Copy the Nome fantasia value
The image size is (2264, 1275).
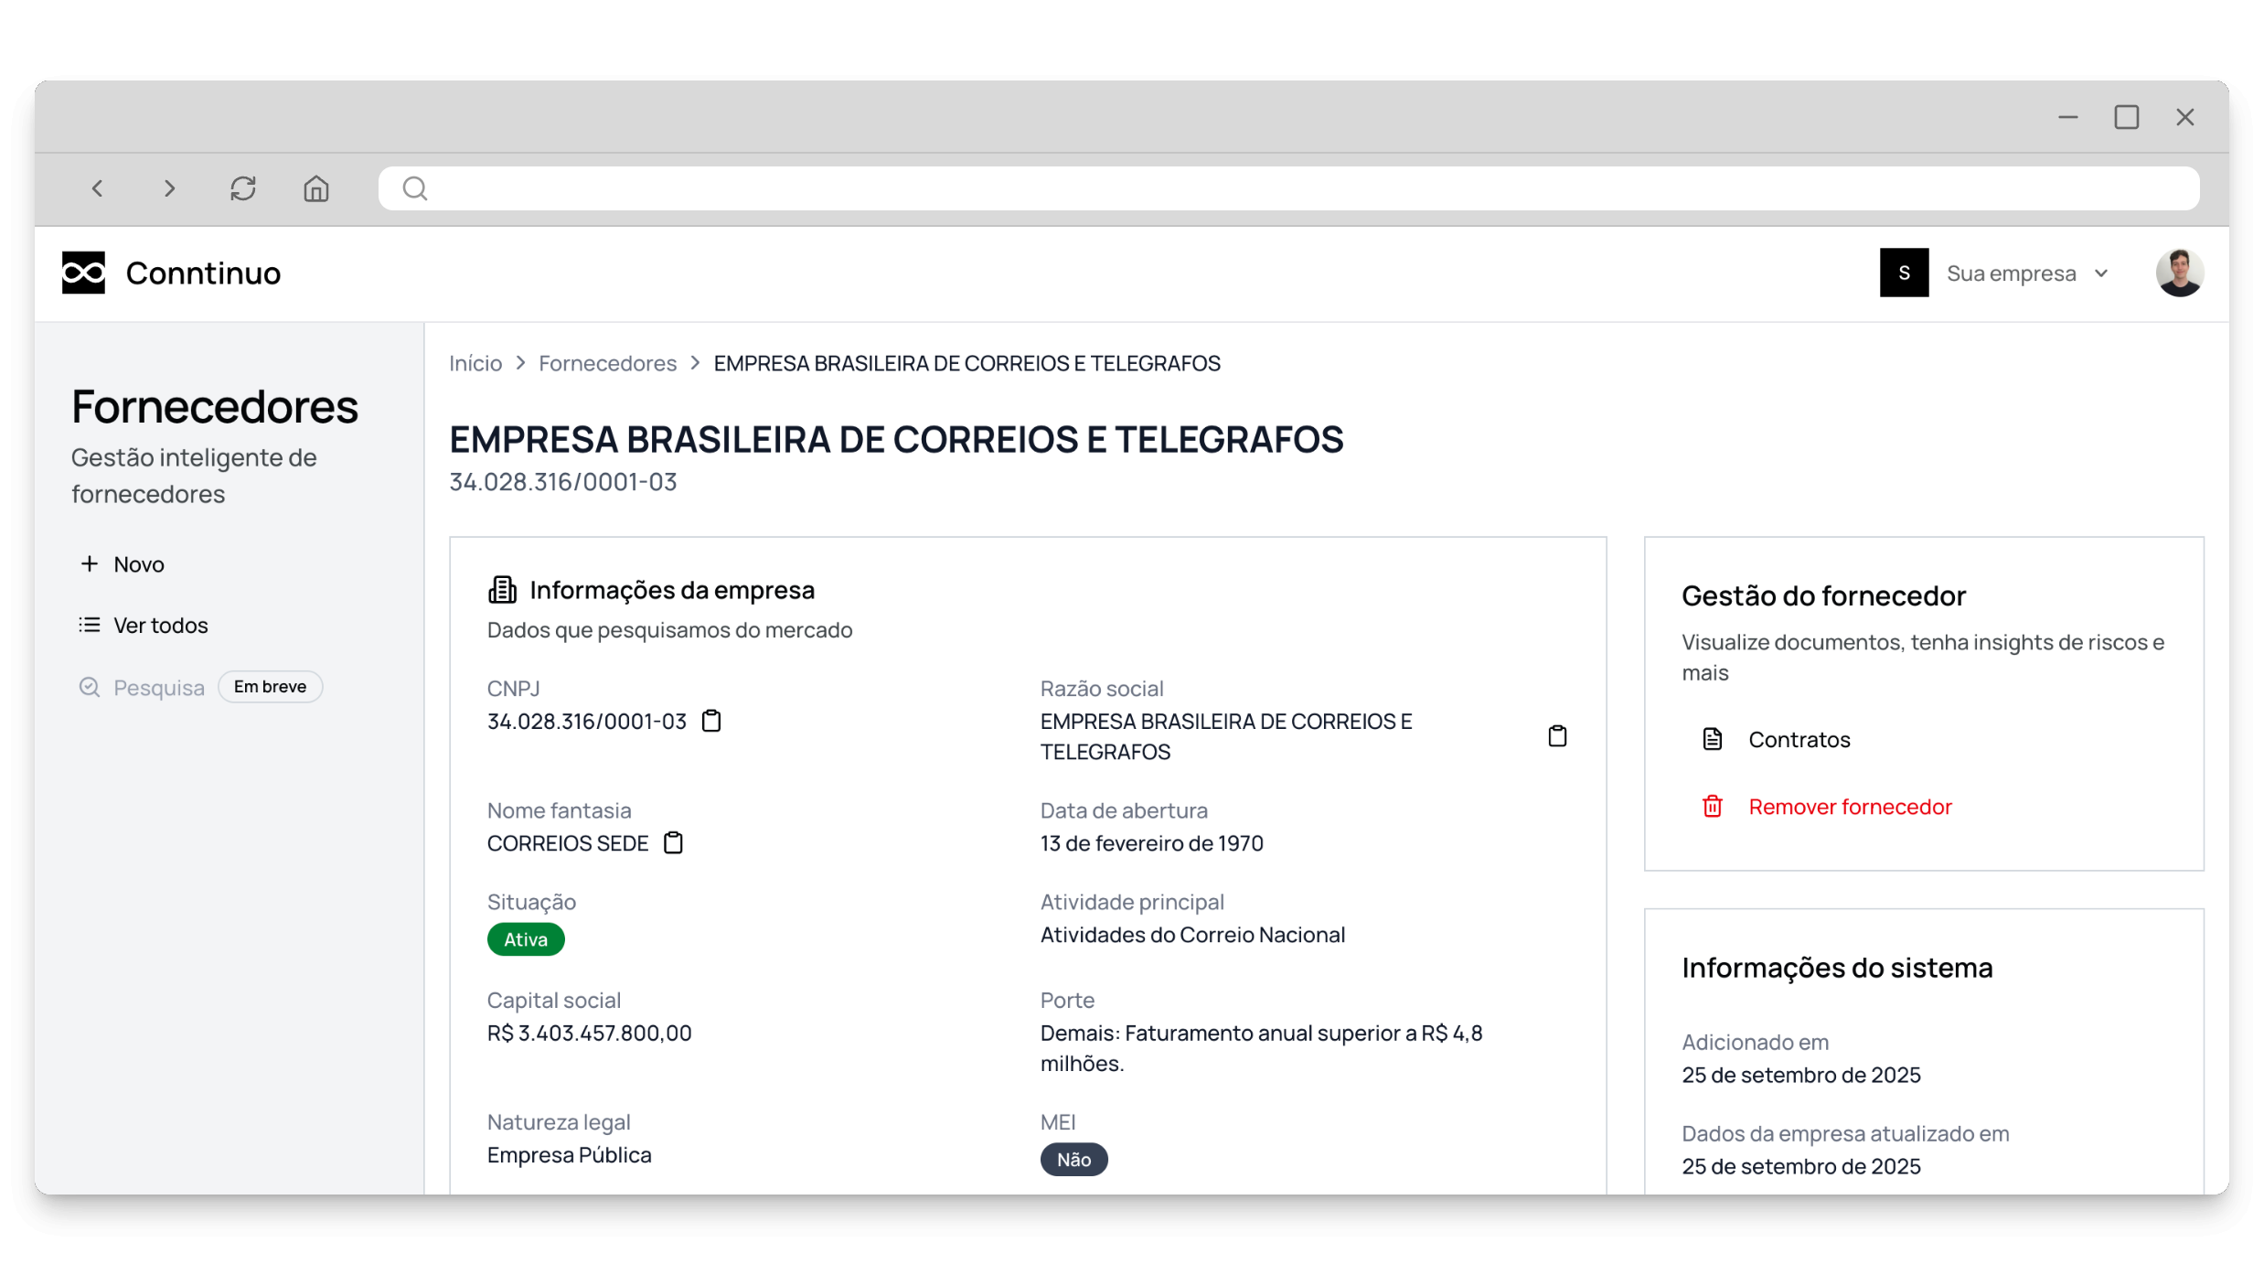click(673, 842)
